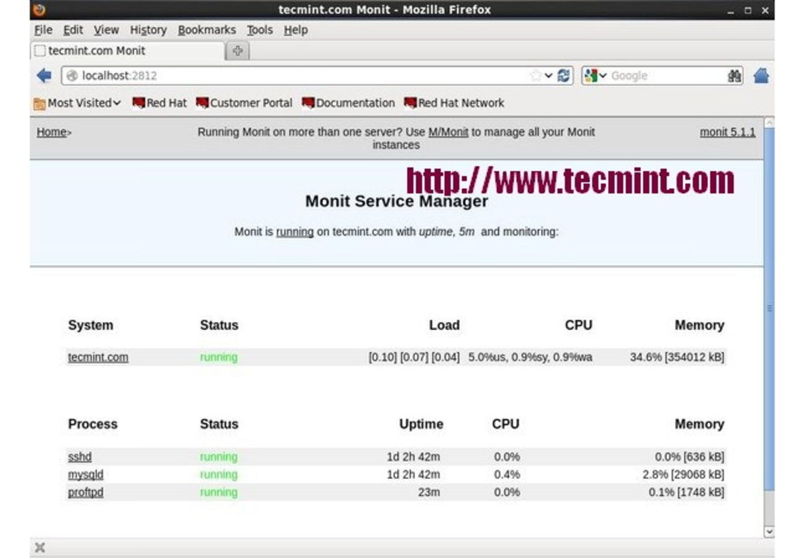Follow the Home breadcrumb link
Image resolution: width=807 pixels, height=558 pixels.
(x=51, y=132)
